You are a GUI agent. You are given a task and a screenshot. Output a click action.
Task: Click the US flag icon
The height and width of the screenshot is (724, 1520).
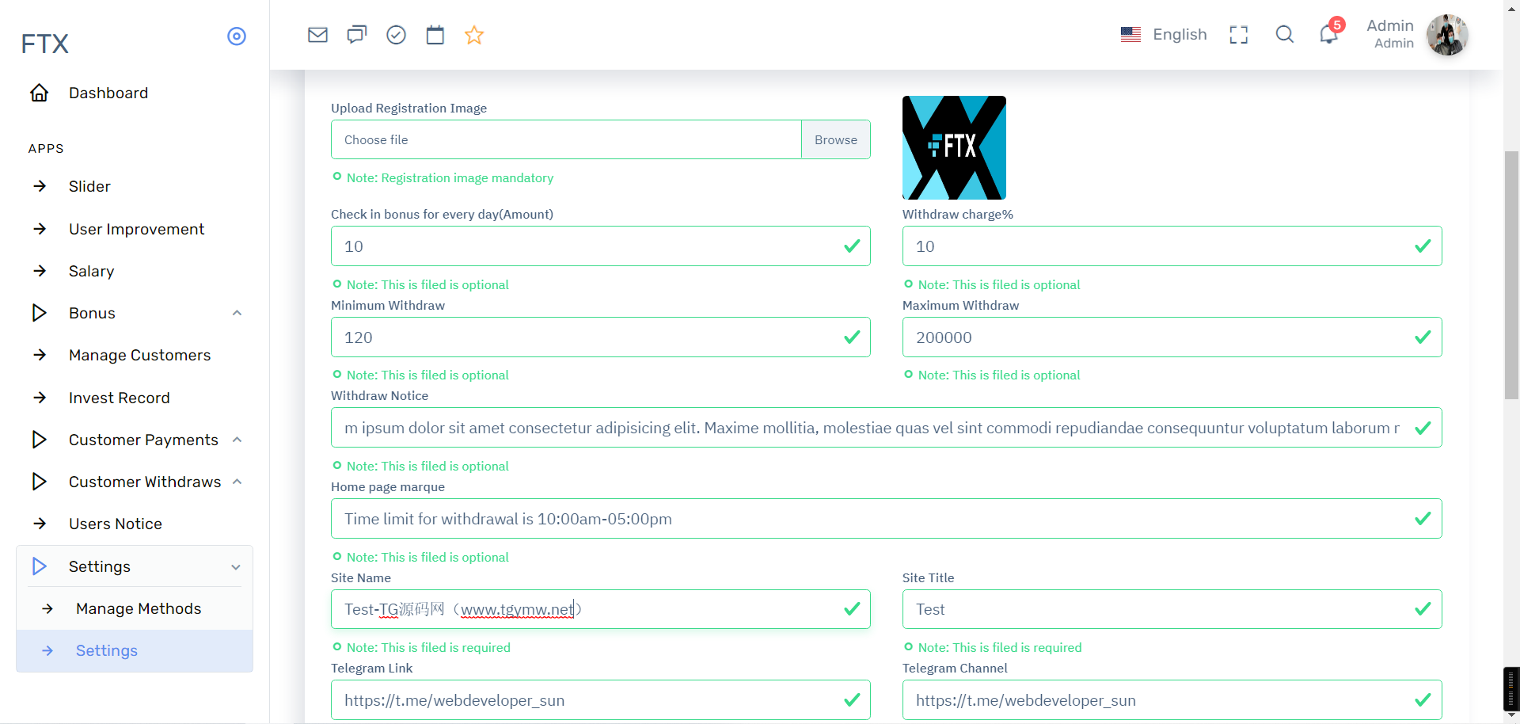pos(1130,35)
